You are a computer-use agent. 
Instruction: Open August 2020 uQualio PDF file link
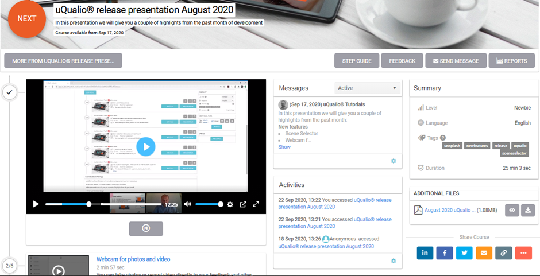point(450,210)
